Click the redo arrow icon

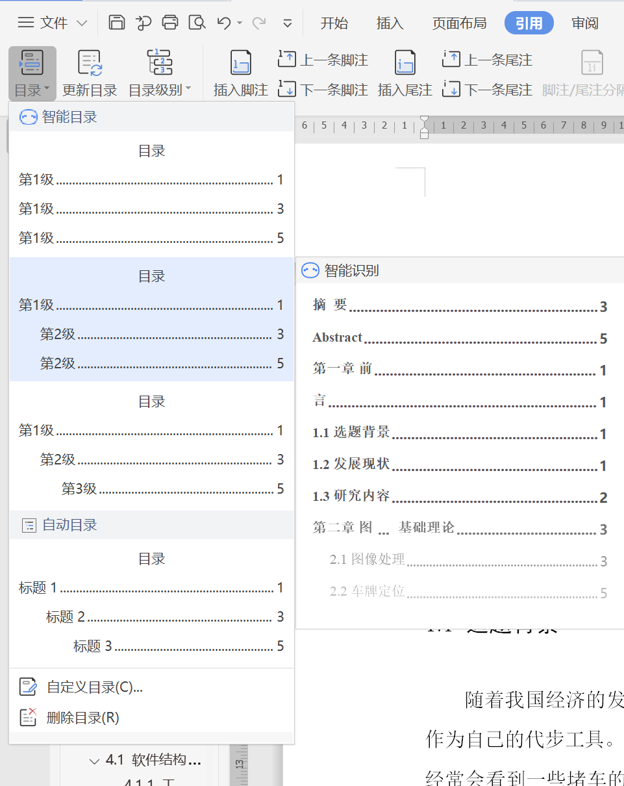[x=259, y=23]
